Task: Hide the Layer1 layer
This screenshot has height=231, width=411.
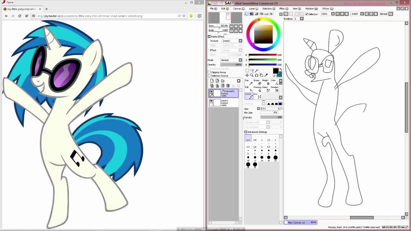Action: (x=211, y=101)
